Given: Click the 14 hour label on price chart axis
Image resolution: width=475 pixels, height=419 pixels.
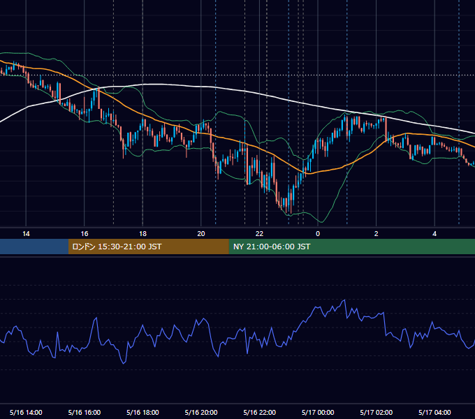Looking at the screenshot, I should click(x=26, y=234).
